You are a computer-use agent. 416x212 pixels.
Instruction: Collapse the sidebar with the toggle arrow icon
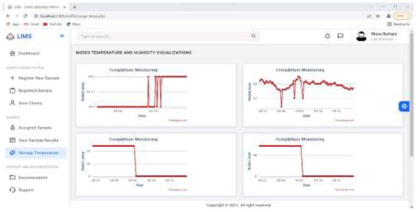tap(62, 36)
